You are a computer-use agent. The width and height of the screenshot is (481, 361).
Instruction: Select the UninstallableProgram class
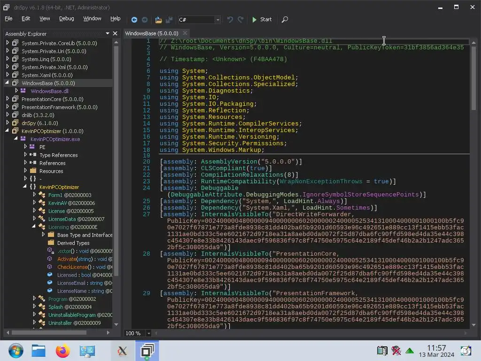point(80,314)
